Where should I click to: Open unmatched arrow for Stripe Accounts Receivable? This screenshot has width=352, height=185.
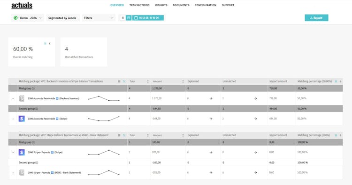(x=255, y=118)
